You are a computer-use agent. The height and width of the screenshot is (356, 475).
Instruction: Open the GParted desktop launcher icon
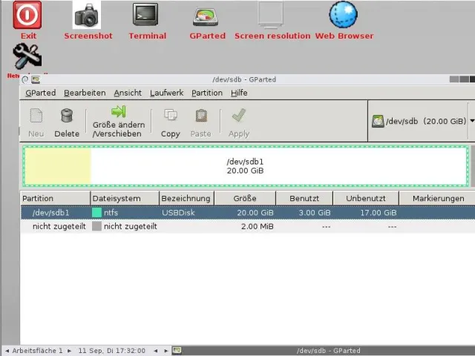207,16
